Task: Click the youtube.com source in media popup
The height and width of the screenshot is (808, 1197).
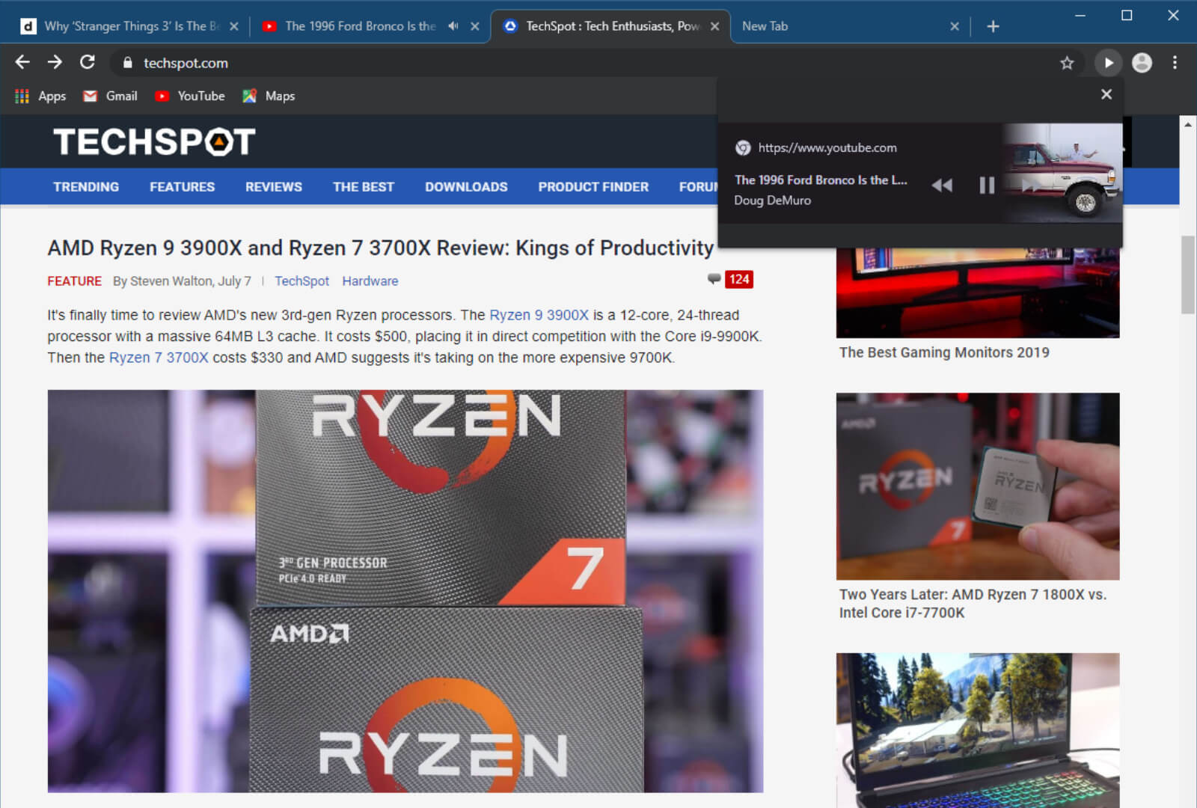Action: point(827,148)
